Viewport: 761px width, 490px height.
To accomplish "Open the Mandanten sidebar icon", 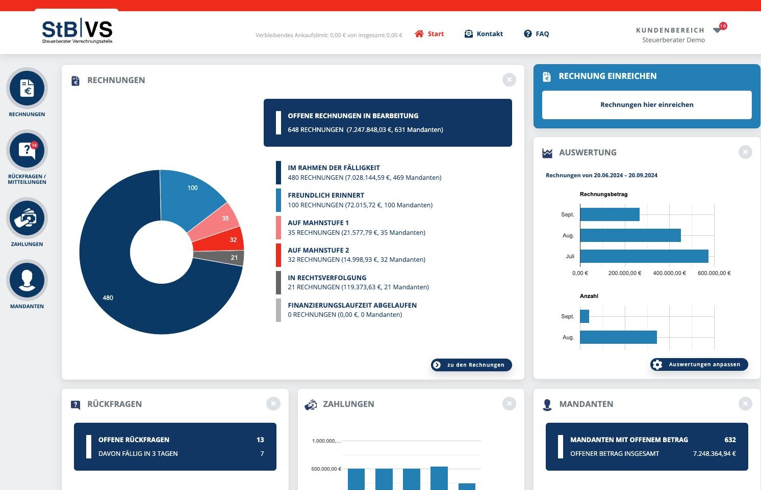I will click(x=27, y=281).
